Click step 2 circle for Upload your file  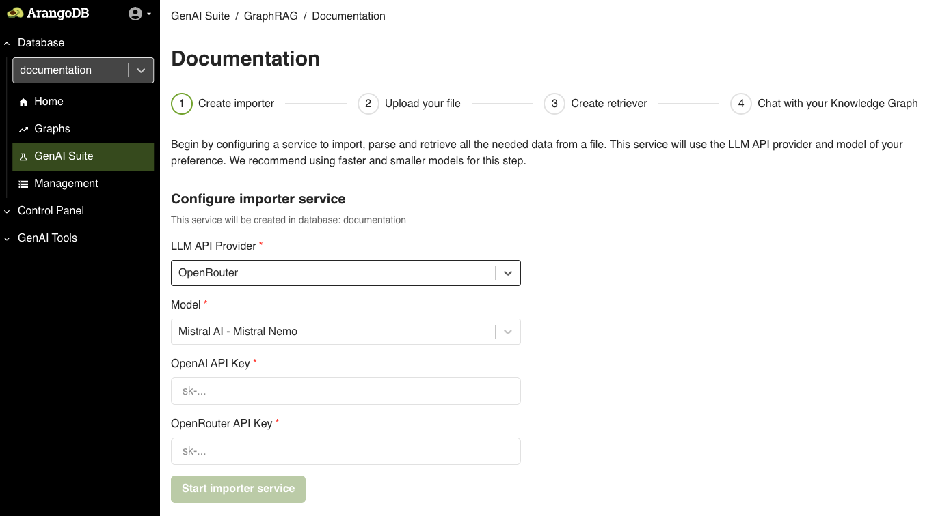[x=368, y=104]
